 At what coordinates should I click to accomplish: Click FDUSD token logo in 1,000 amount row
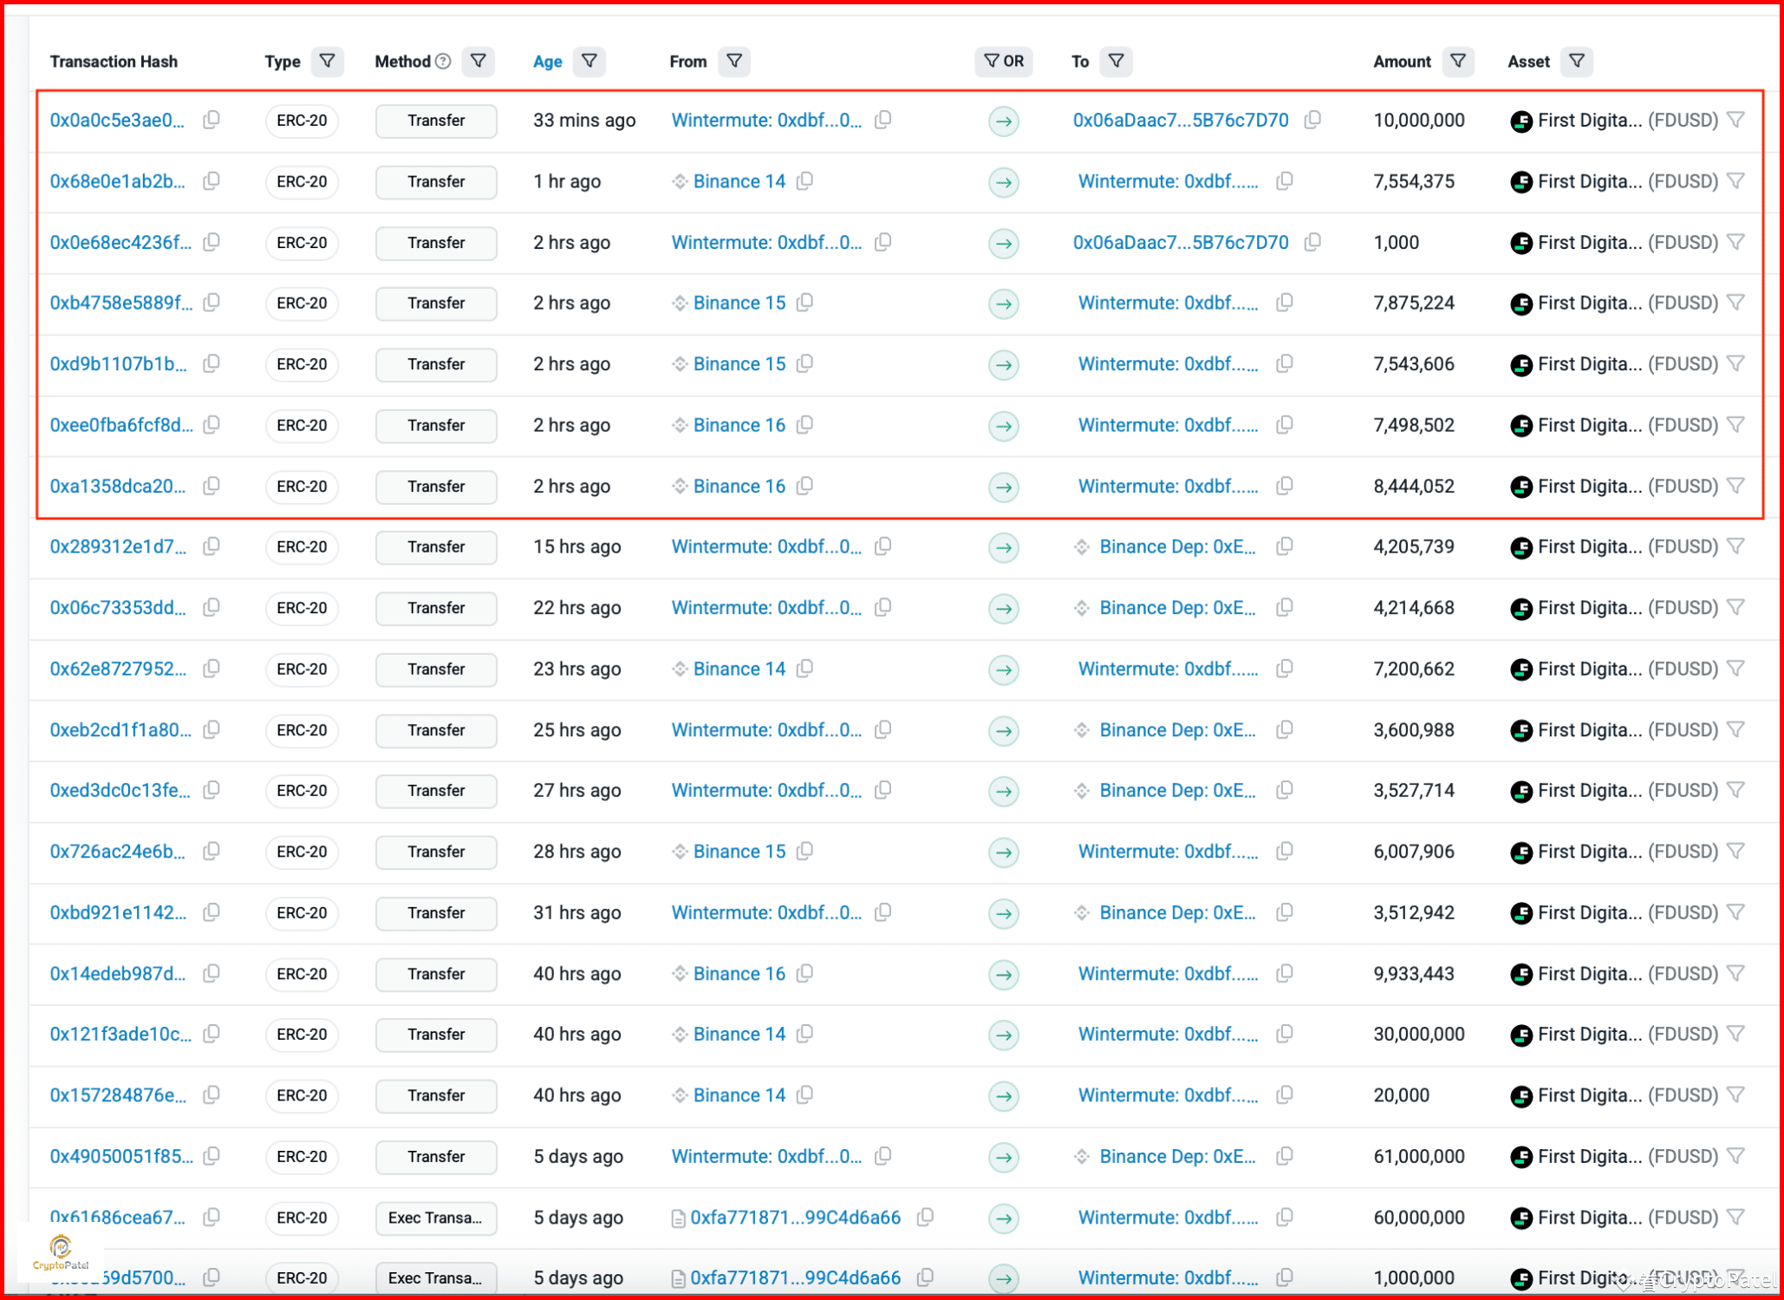click(x=1521, y=243)
